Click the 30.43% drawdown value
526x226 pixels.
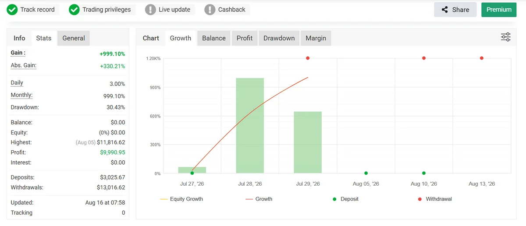pyautogui.click(x=117, y=107)
